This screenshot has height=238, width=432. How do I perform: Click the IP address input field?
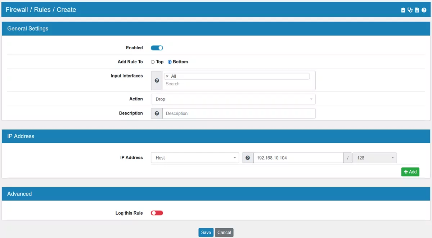(298, 158)
